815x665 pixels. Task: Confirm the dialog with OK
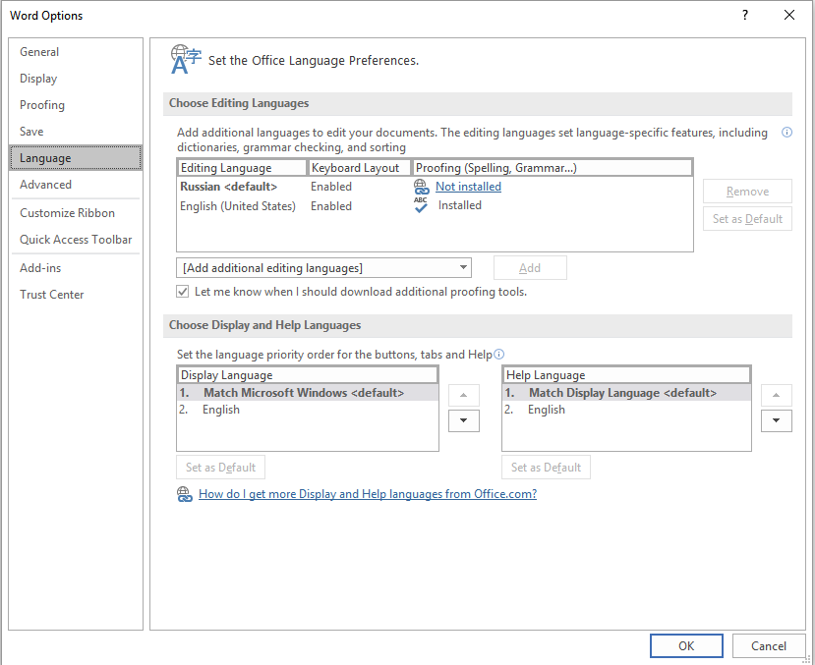coord(686,645)
